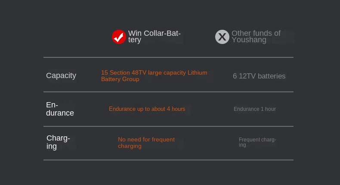Select the Other funds of Youshang heading

pos(256,36)
